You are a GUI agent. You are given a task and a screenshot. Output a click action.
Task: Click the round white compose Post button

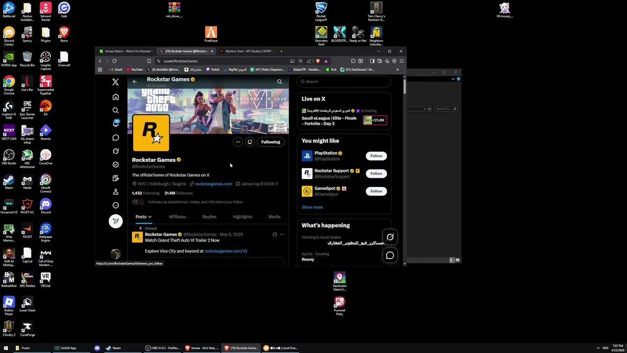(x=116, y=221)
